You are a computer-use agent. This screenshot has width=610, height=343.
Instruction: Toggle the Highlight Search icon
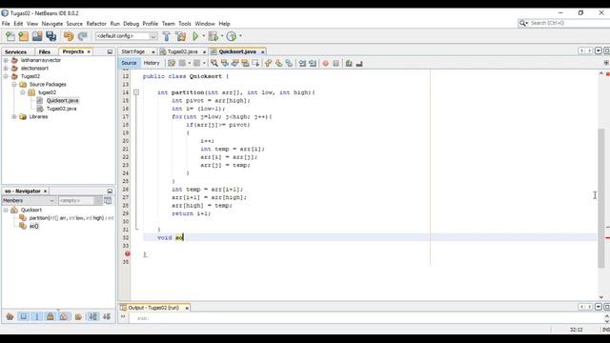click(245, 63)
